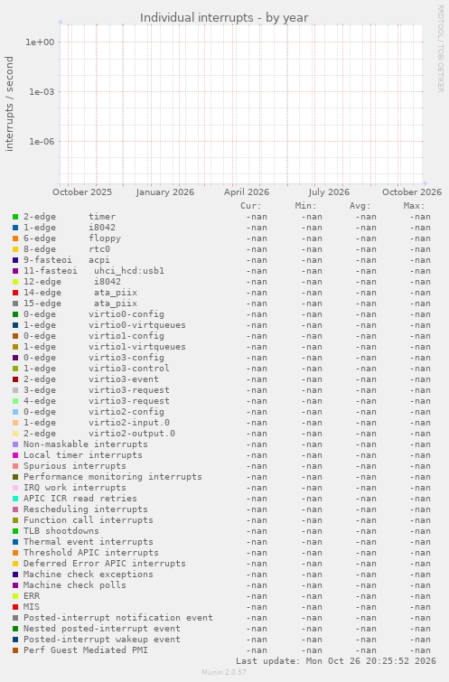
Task: Click the virtio1-config legend label
Action: 126,336
